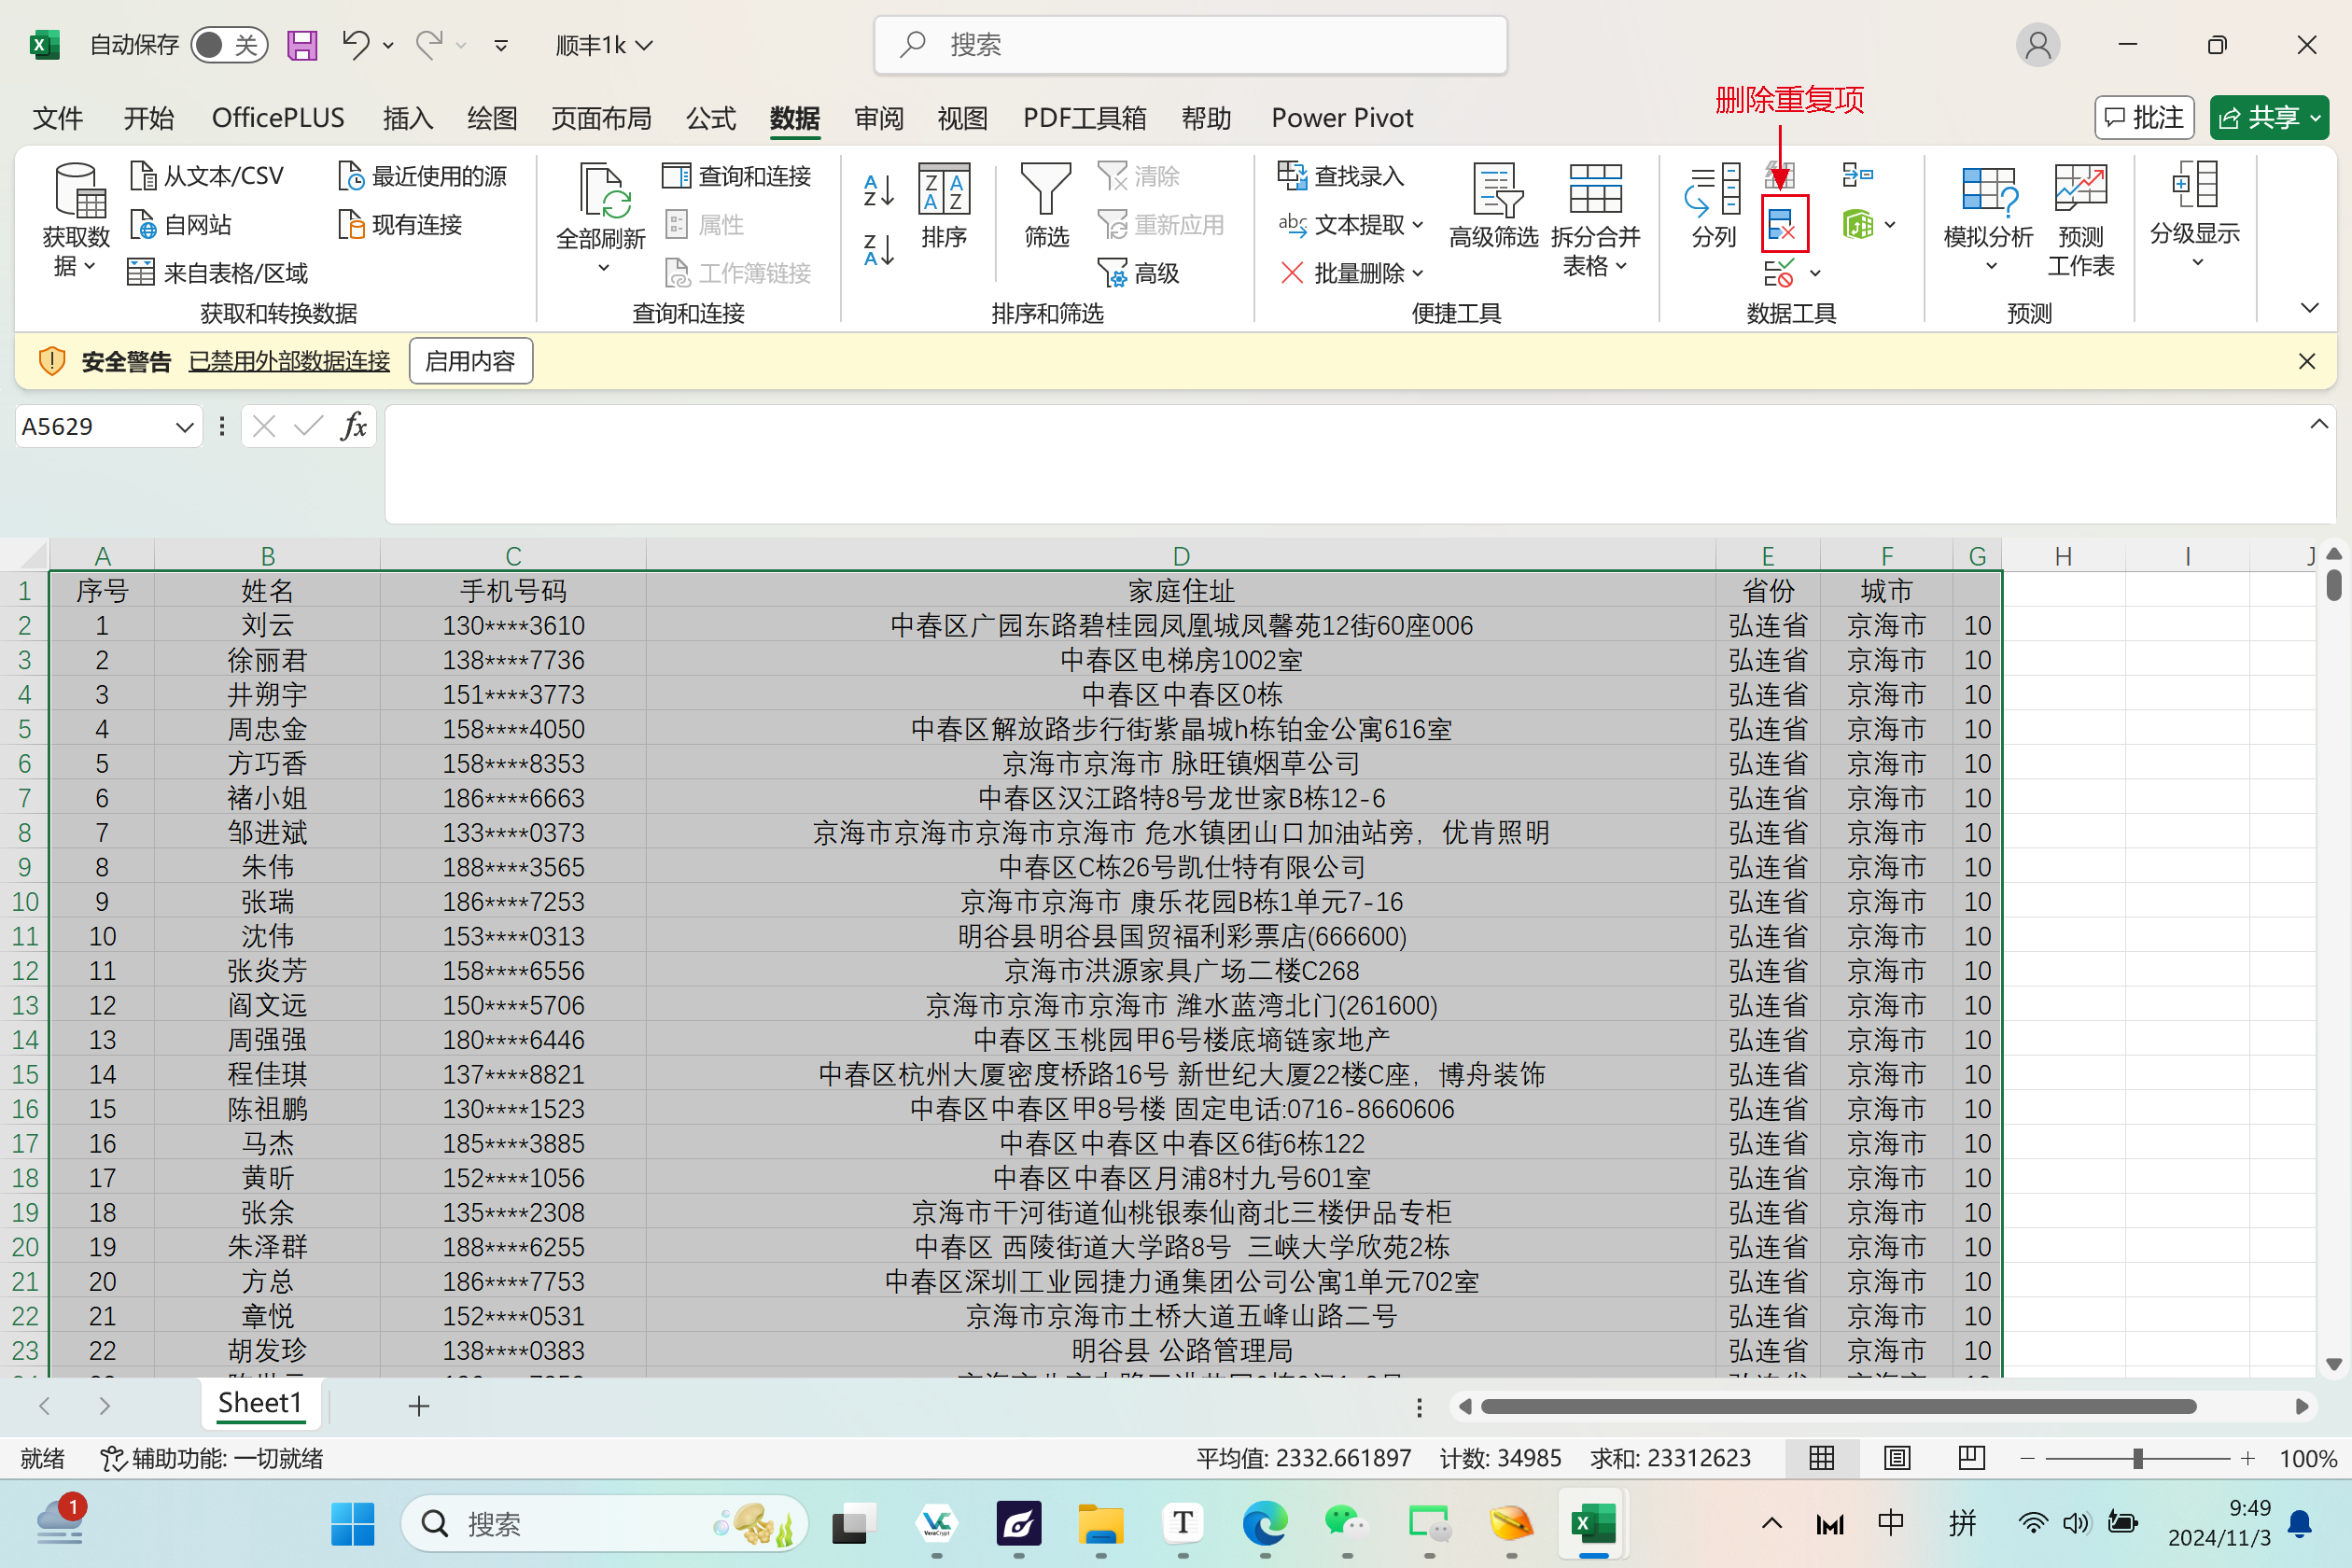This screenshot has height=1568, width=2352.
Task: Click the Text to Columns (分列) icon
Action: pos(1713,204)
